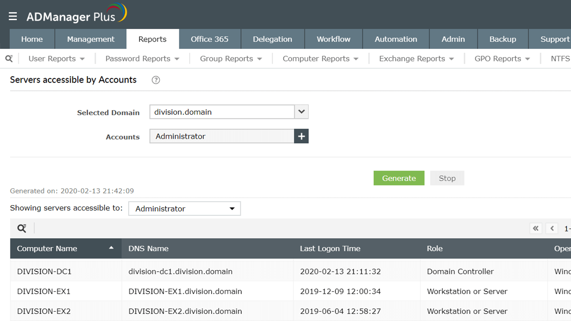
Task: Expand the User Reports menu
Action: pos(56,58)
